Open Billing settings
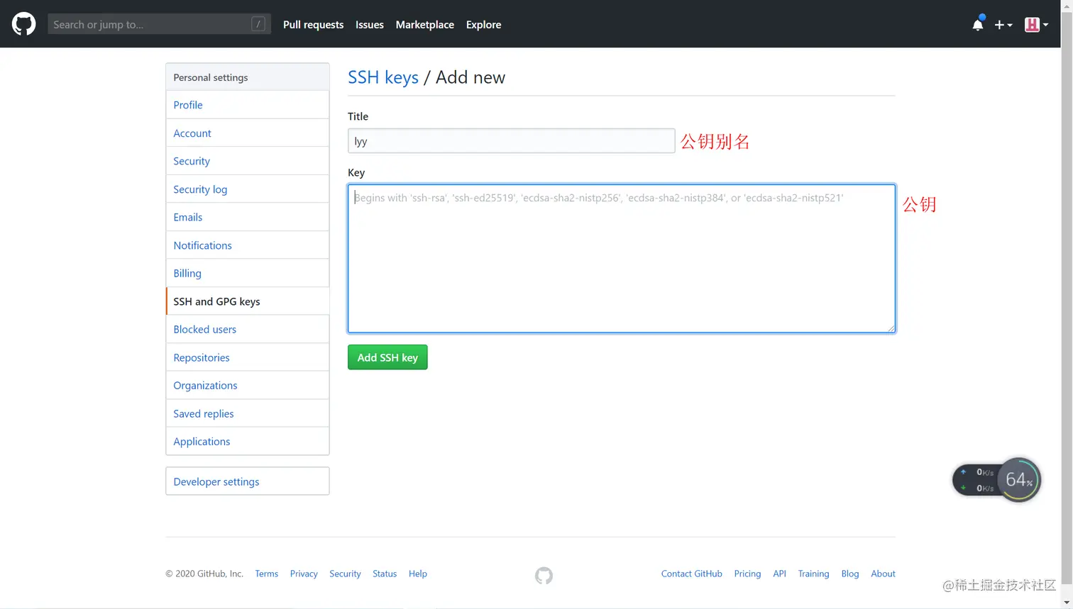Screen dimensions: 1073x609 tap(247, 273)
